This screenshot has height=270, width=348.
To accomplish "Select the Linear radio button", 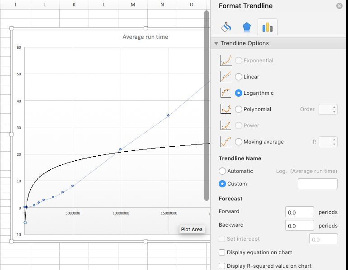I will pos(239,77).
